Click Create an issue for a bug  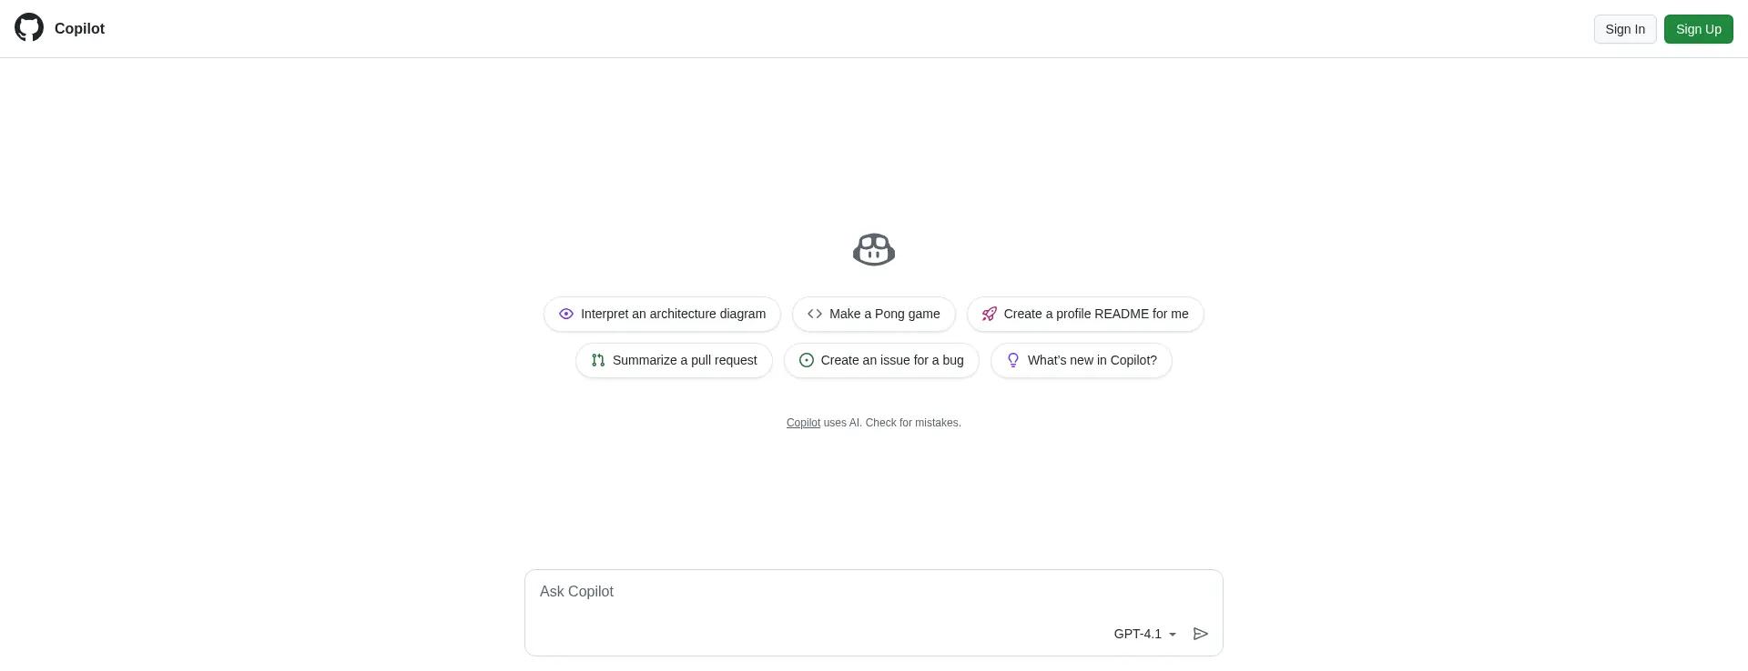(x=892, y=360)
